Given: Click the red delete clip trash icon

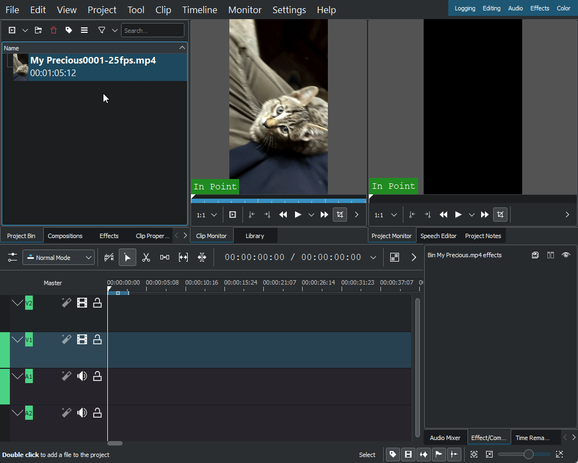Looking at the screenshot, I should (x=54, y=30).
